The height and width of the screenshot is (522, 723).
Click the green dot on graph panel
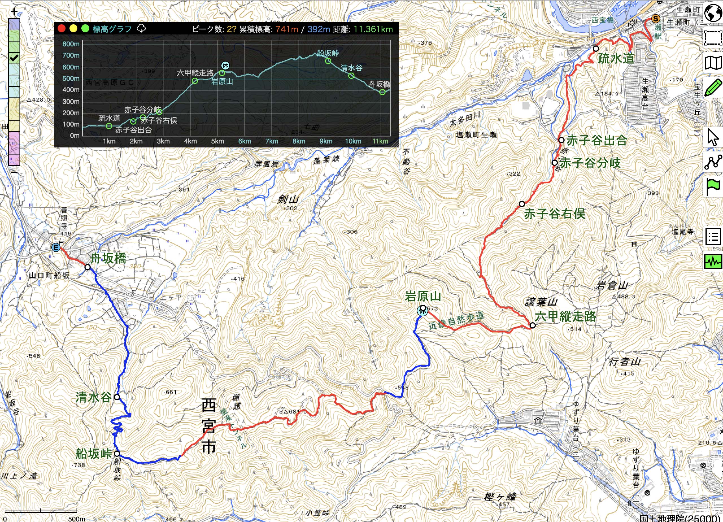tap(85, 29)
